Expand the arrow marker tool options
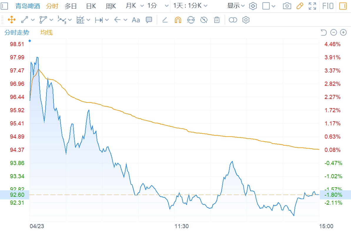 125,20
